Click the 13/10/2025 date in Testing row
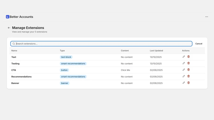214x120 pixels. point(156,63)
